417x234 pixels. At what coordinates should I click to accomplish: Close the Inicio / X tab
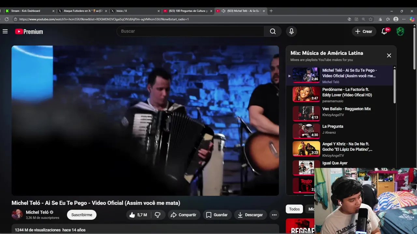(x=159, y=11)
